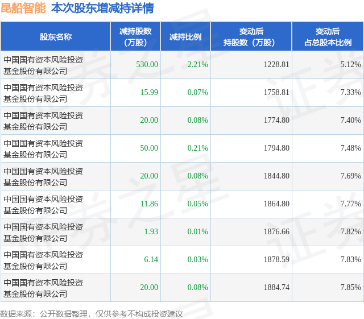364x319 pixels.
Task: Click the 数据来源 footer note
Action: pyautogui.click(x=92, y=314)
